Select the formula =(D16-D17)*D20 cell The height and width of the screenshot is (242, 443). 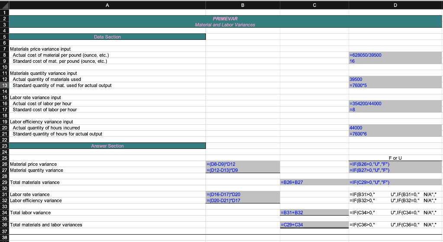243,194
